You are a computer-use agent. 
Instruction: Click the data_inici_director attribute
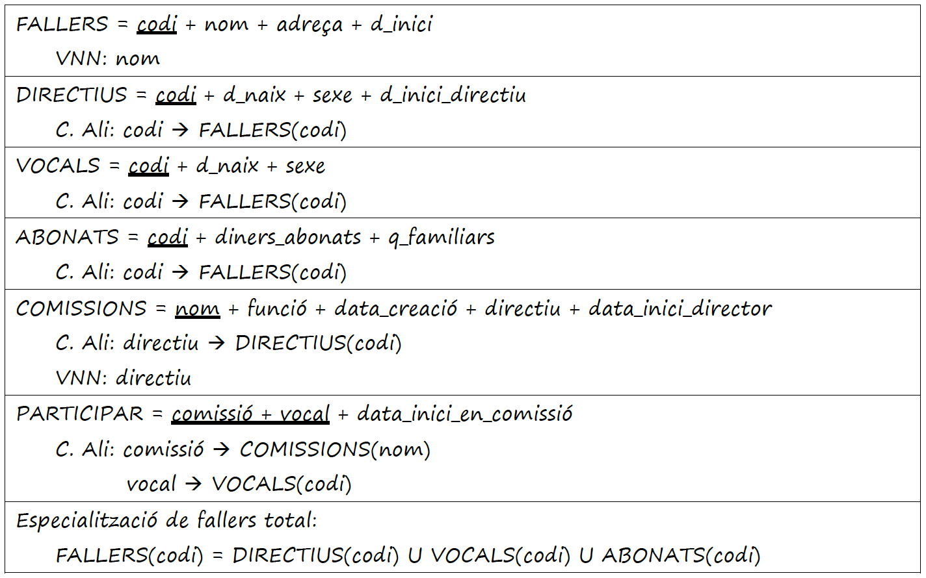click(x=680, y=308)
